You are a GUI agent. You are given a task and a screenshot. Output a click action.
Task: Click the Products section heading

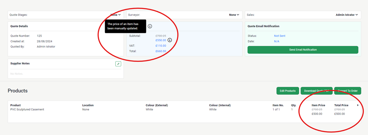pyautogui.click(x=18, y=91)
